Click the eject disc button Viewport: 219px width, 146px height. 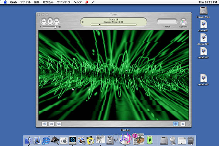point(183,124)
